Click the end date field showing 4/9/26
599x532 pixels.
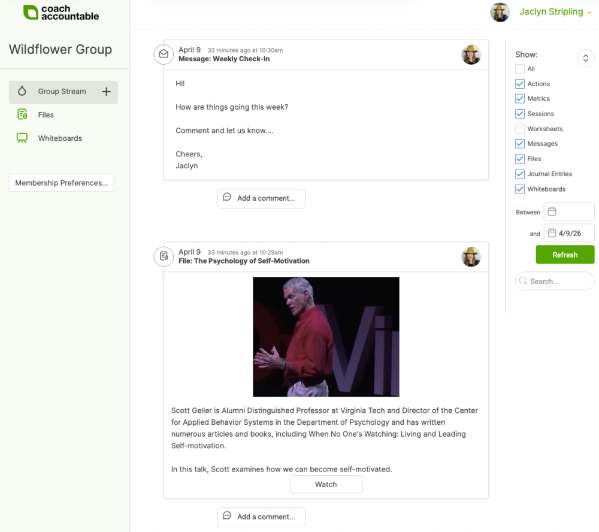point(569,233)
